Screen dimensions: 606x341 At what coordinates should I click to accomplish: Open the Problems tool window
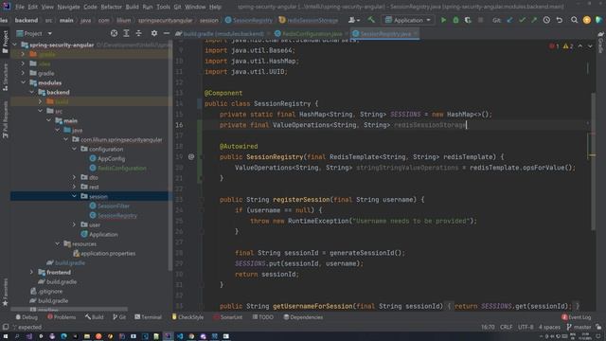(x=62, y=317)
